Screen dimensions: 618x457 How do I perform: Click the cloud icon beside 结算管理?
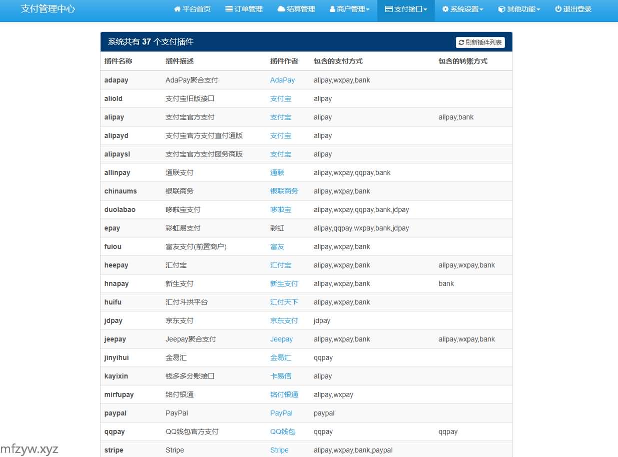pos(281,9)
